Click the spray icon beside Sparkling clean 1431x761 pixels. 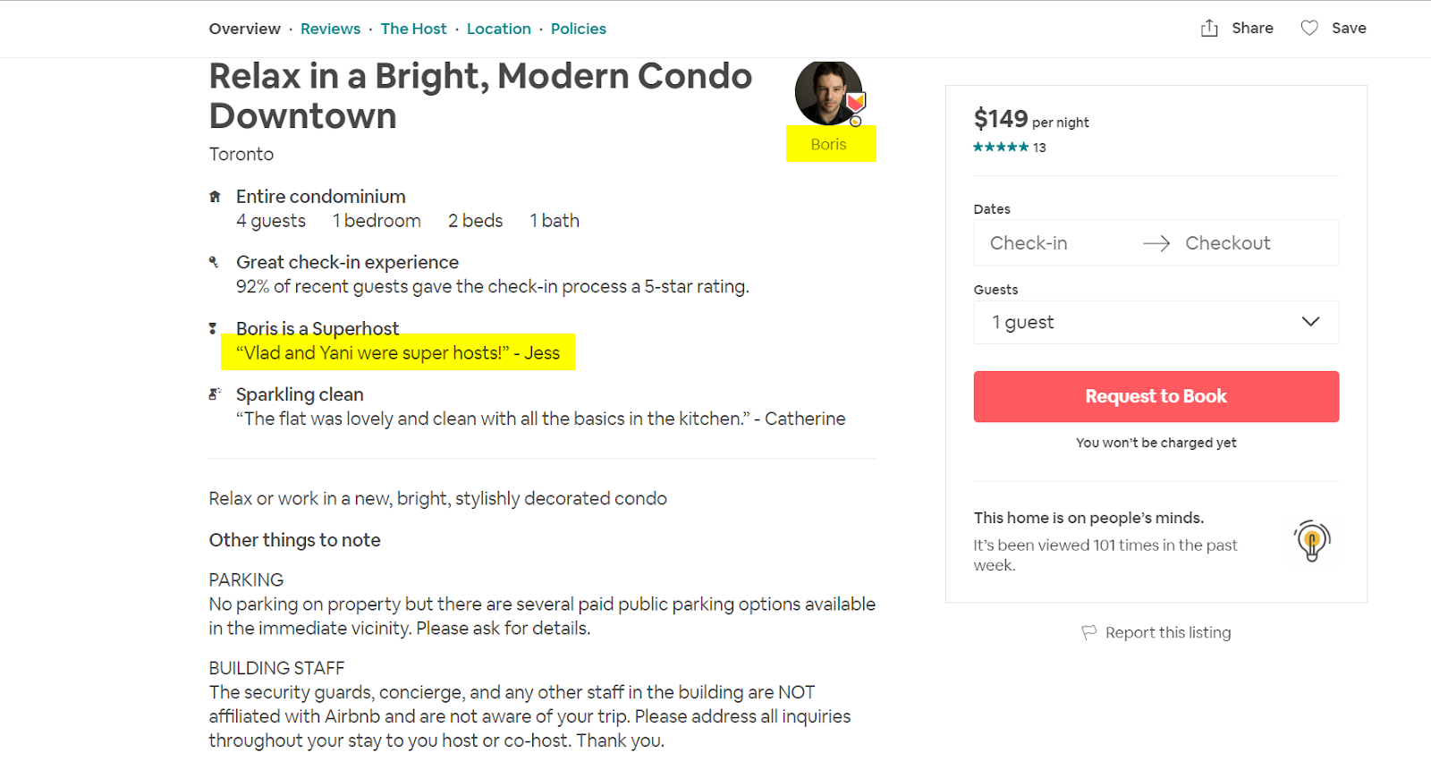pyautogui.click(x=215, y=393)
